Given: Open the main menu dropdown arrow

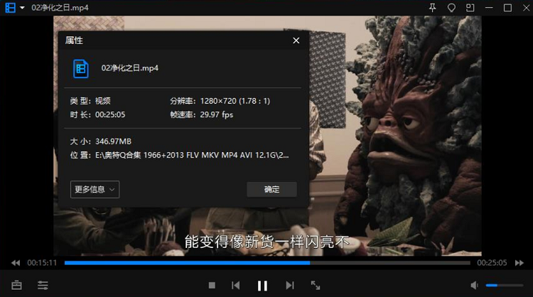Looking at the screenshot, I should 23,8.
